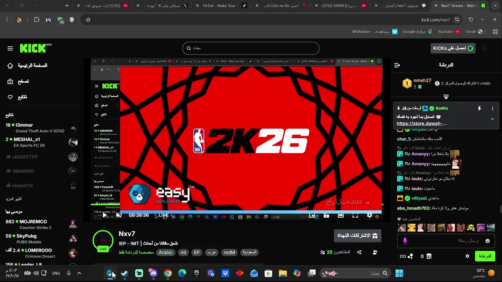The height and width of the screenshot is (282, 502).
Task: Open the Kick hamburger menu
Action: click(10, 48)
